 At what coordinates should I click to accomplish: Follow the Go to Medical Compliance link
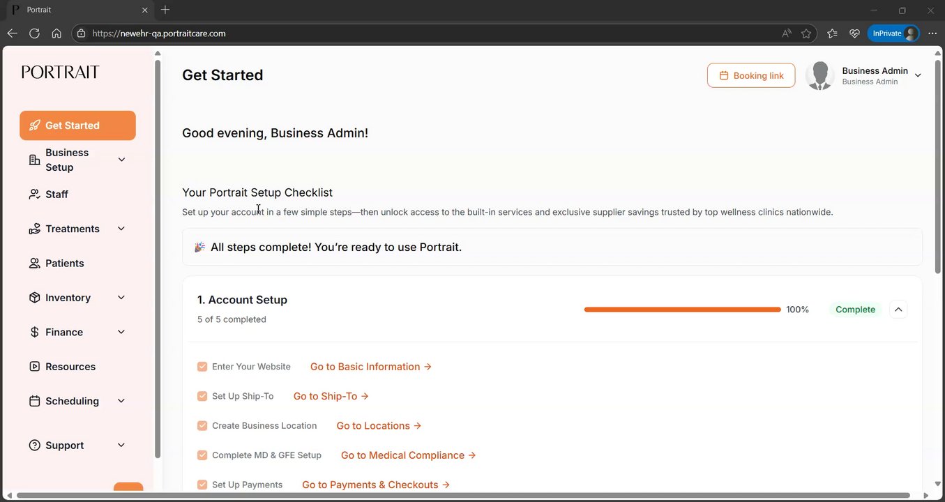[408, 455]
